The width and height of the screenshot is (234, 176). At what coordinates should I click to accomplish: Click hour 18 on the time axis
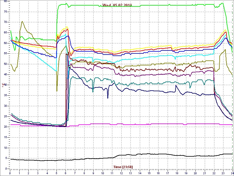[x=177, y=173]
